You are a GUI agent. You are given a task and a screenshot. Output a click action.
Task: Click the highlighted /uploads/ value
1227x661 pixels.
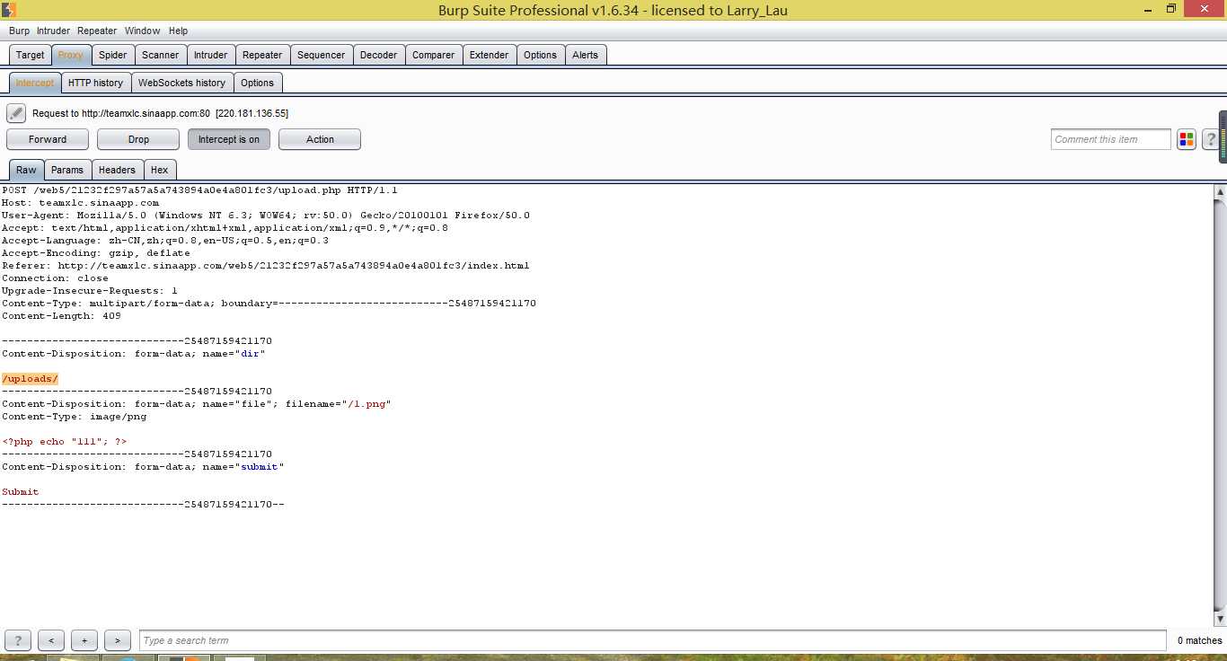tap(30, 379)
